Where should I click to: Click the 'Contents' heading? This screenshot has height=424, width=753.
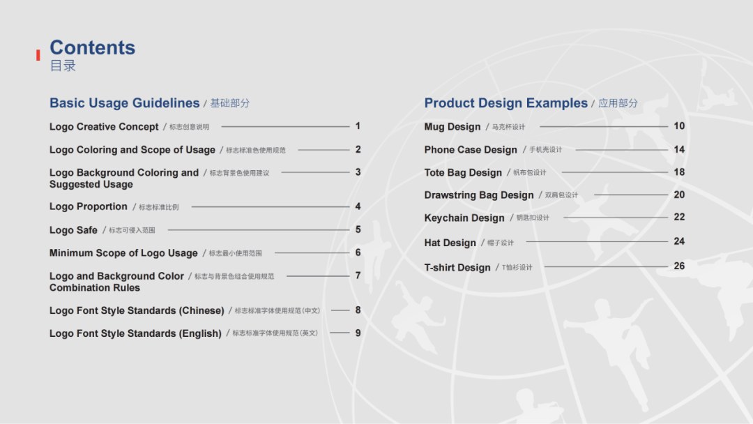click(x=92, y=47)
